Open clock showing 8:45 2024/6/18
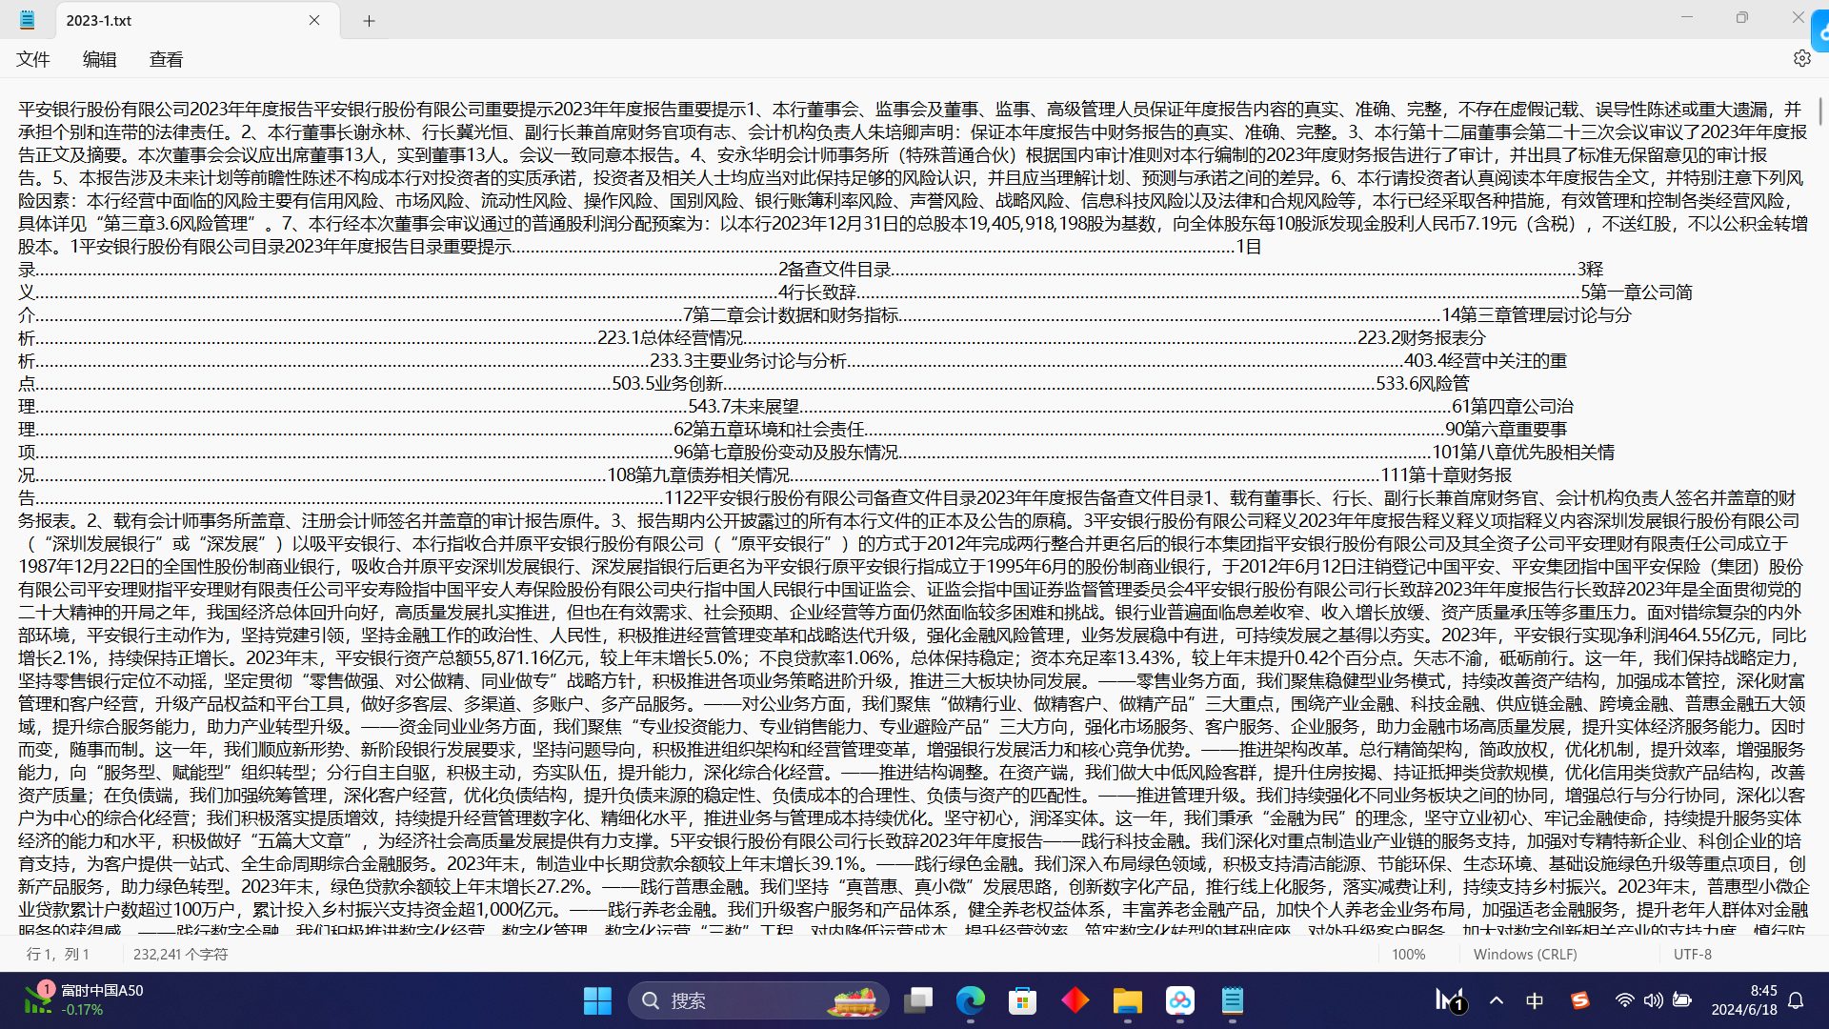Screen dimensions: 1829x1029 tap(1744, 1000)
